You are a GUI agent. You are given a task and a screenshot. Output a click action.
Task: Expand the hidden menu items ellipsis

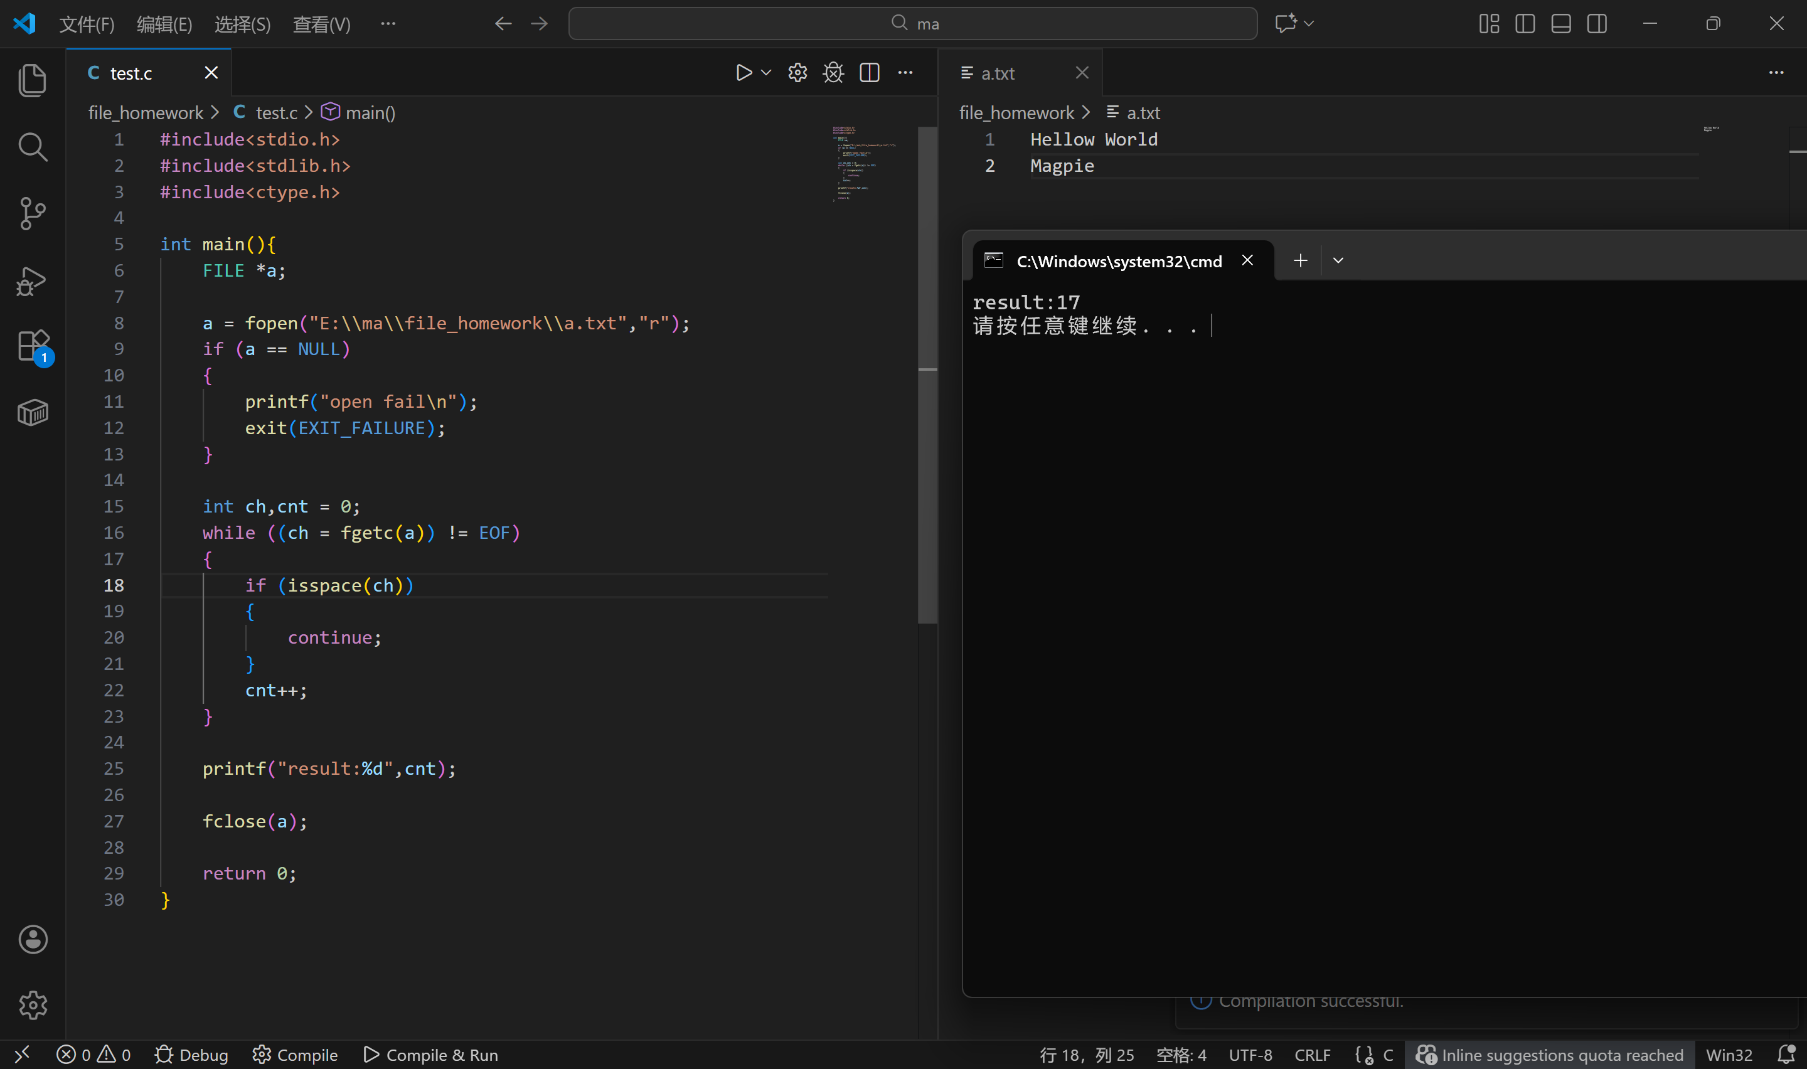tap(388, 24)
